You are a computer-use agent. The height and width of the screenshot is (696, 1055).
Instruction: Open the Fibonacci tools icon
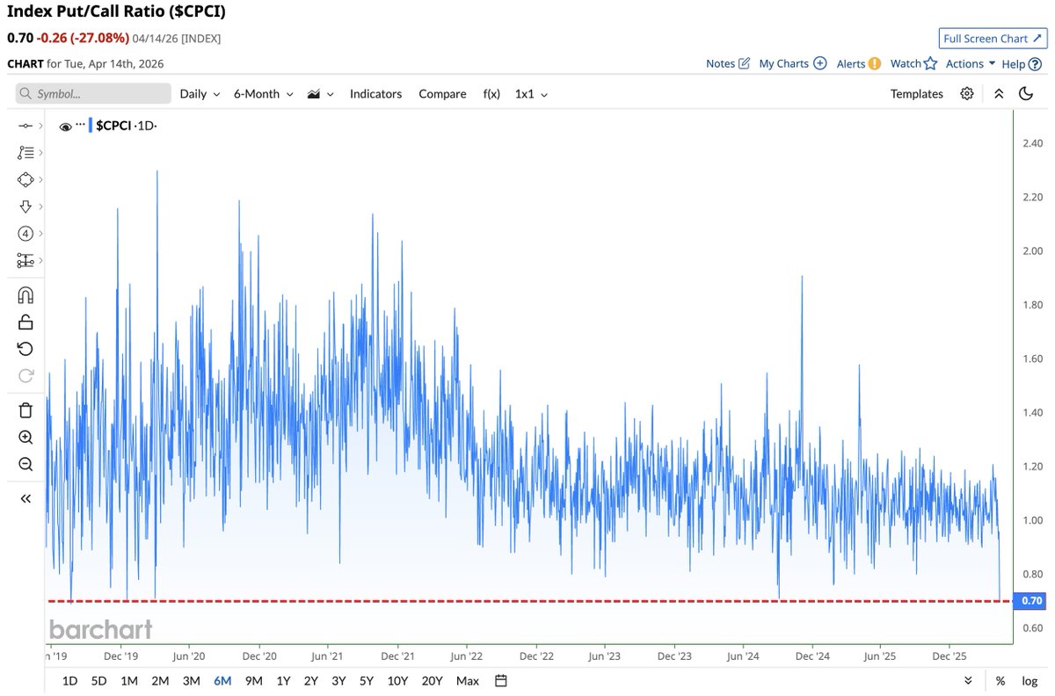click(26, 152)
